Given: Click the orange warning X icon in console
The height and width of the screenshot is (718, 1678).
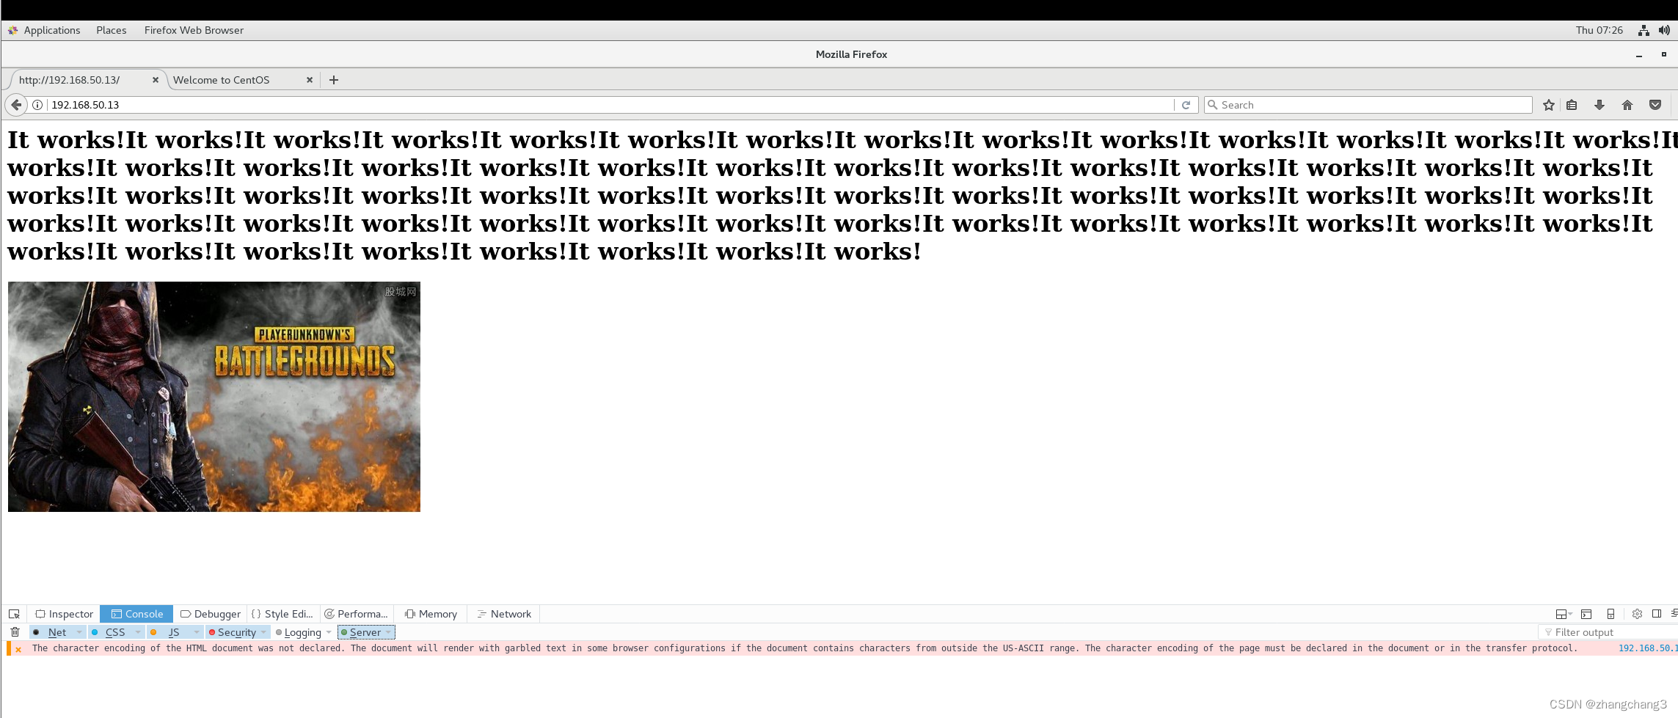Looking at the screenshot, I should 18,649.
